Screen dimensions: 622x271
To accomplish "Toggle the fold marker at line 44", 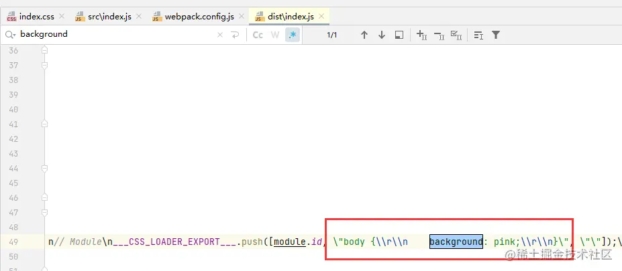I will [44, 169].
